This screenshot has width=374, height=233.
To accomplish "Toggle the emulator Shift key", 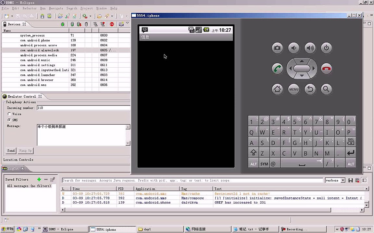I will (x=253, y=153).
